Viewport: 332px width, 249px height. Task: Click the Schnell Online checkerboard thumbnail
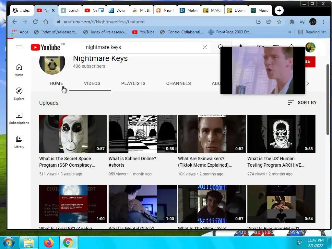point(143,134)
